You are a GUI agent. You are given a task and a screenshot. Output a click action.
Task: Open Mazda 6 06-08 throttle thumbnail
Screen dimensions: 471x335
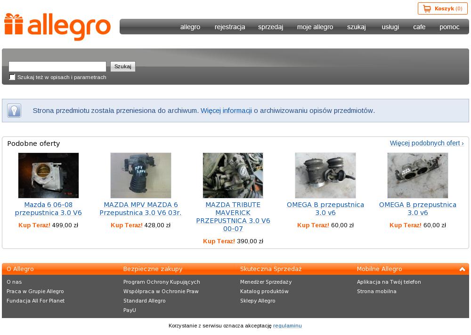click(49, 175)
